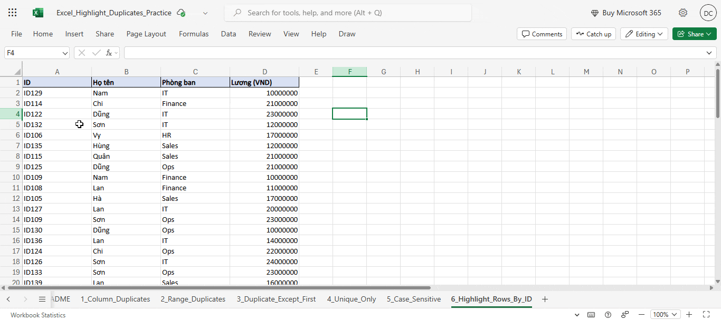Image resolution: width=721 pixels, height=320 pixels.
Task: Open the Settings gear
Action: point(683,13)
